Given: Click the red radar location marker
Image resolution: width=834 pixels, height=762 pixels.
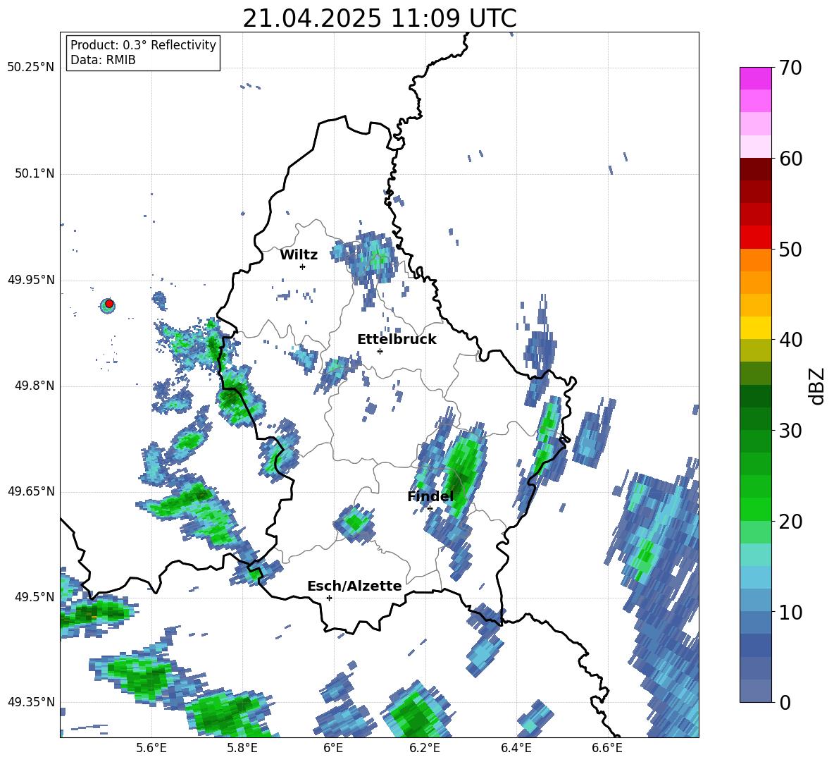Looking at the screenshot, I should 109,304.
